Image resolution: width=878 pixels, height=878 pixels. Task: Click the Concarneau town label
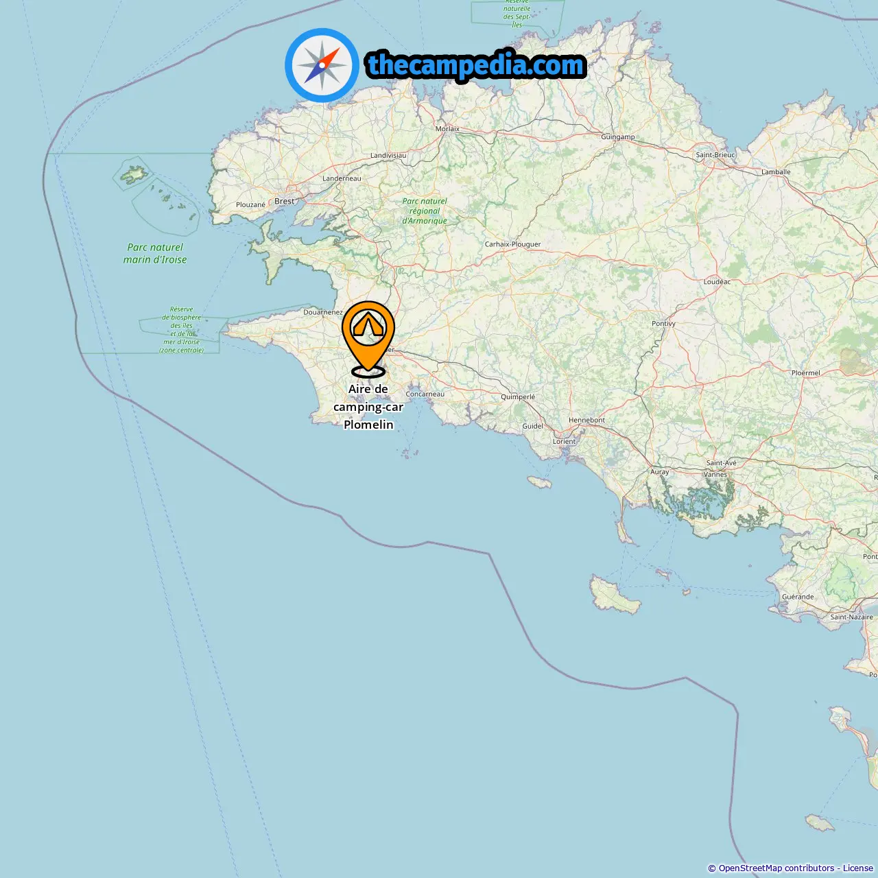click(425, 394)
